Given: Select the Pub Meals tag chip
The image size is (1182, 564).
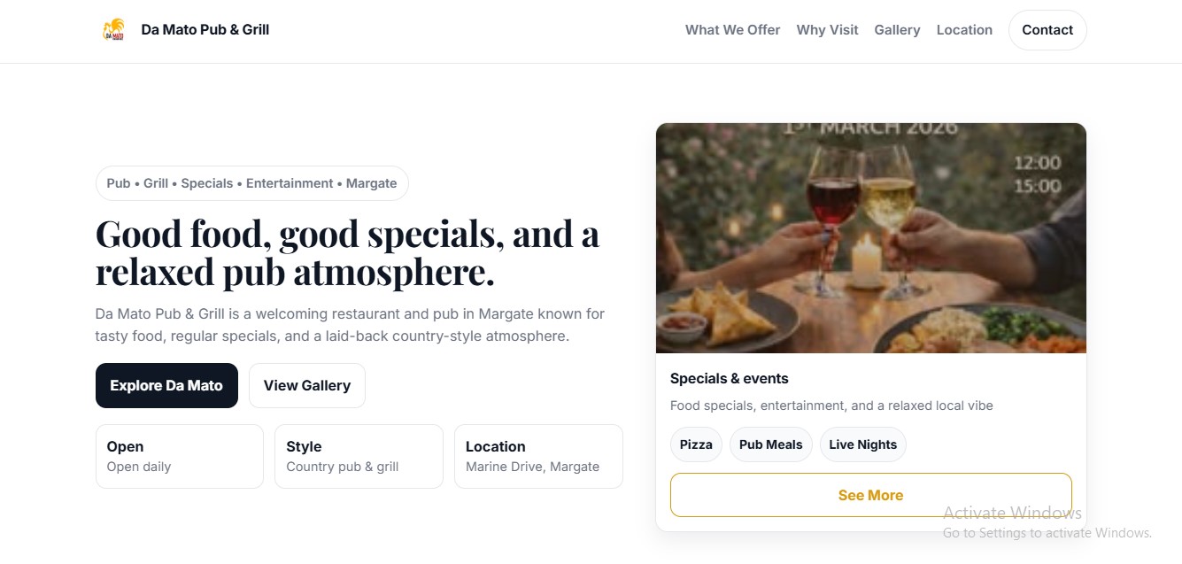Looking at the screenshot, I should [x=770, y=444].
